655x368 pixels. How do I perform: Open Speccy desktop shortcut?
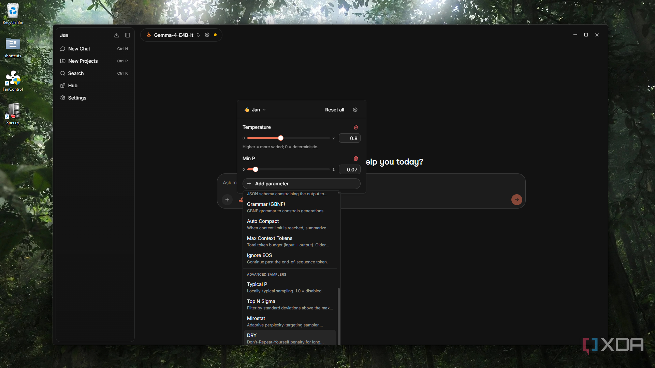point(13,114)
